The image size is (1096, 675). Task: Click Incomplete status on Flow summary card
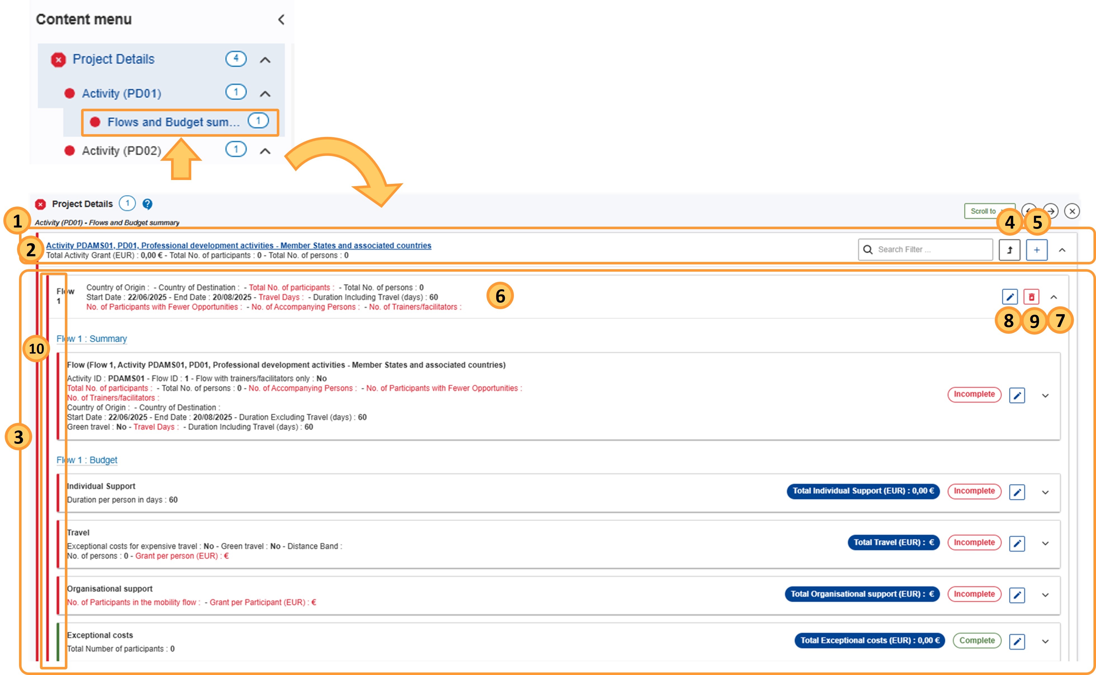[x=974, y=395]
